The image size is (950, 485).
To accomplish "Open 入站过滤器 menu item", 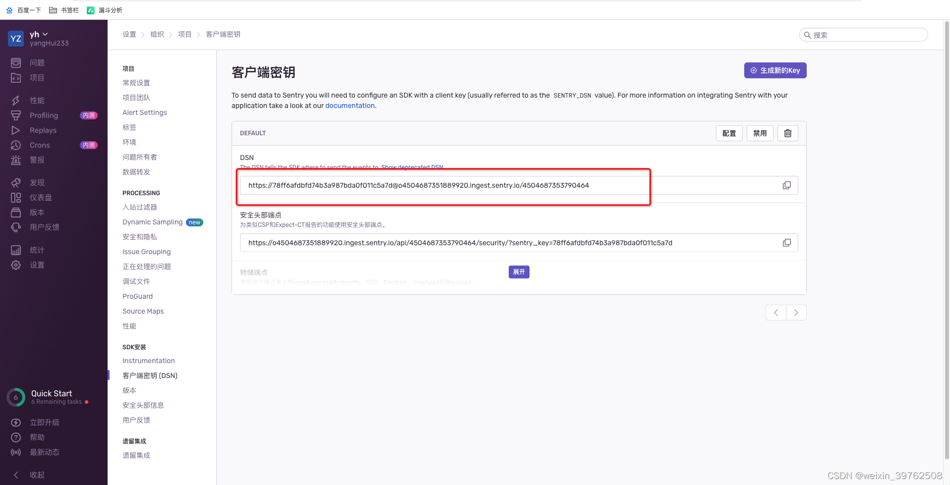I will coord(140,207).
